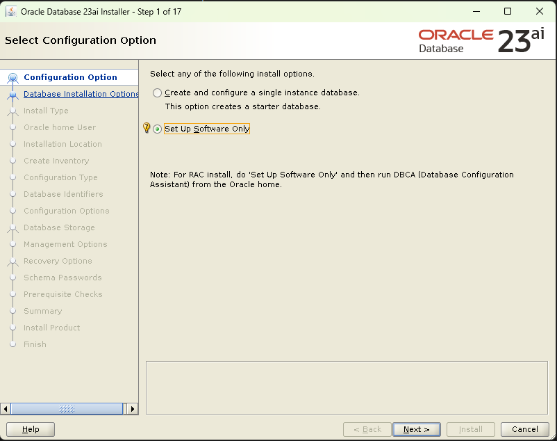This screenshot has width=557, height=441.
Task: Select create and configure a single instance database
Action: (x=157, y=92)
